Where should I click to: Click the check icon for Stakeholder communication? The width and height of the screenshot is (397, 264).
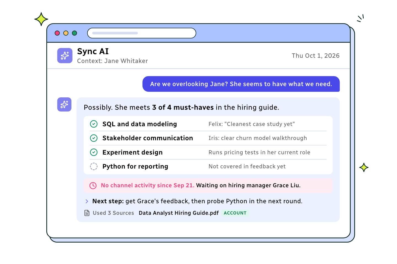(x=94, y=138)
